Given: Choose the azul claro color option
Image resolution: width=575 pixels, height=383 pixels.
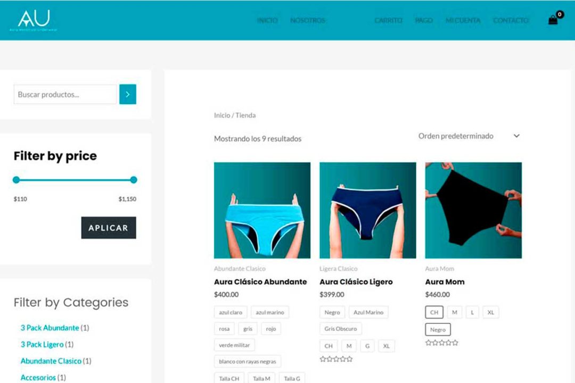Looking at the screenshot, I should [x=231, y=312].
